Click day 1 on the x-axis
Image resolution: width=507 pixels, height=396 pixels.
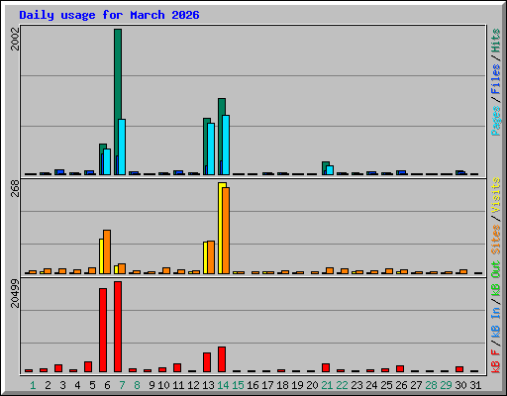point(33,385)
